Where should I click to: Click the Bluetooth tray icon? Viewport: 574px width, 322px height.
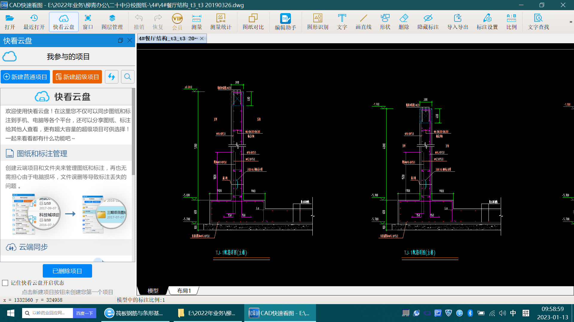(470, 313)
